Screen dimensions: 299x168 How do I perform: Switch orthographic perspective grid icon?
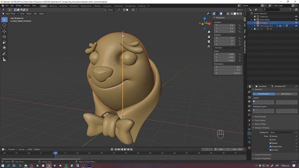point(209,46)
